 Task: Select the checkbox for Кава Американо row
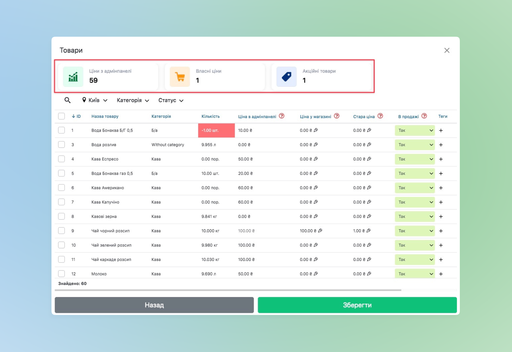[x=62, y=188]
